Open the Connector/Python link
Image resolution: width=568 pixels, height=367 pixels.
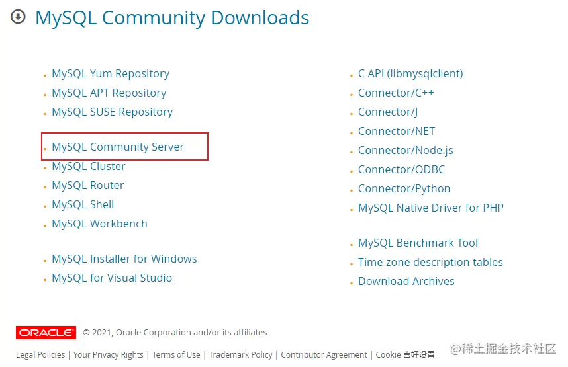tap(404, 188)
